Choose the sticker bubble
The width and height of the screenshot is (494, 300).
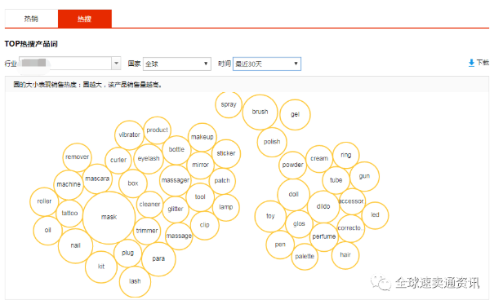pos(226,153)
